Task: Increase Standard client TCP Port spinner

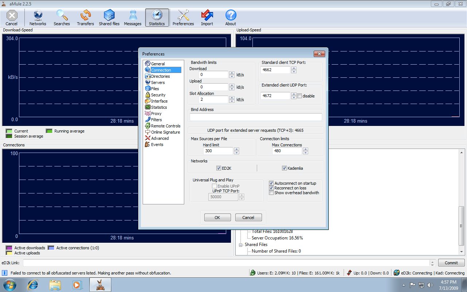Action: (294, 68)
